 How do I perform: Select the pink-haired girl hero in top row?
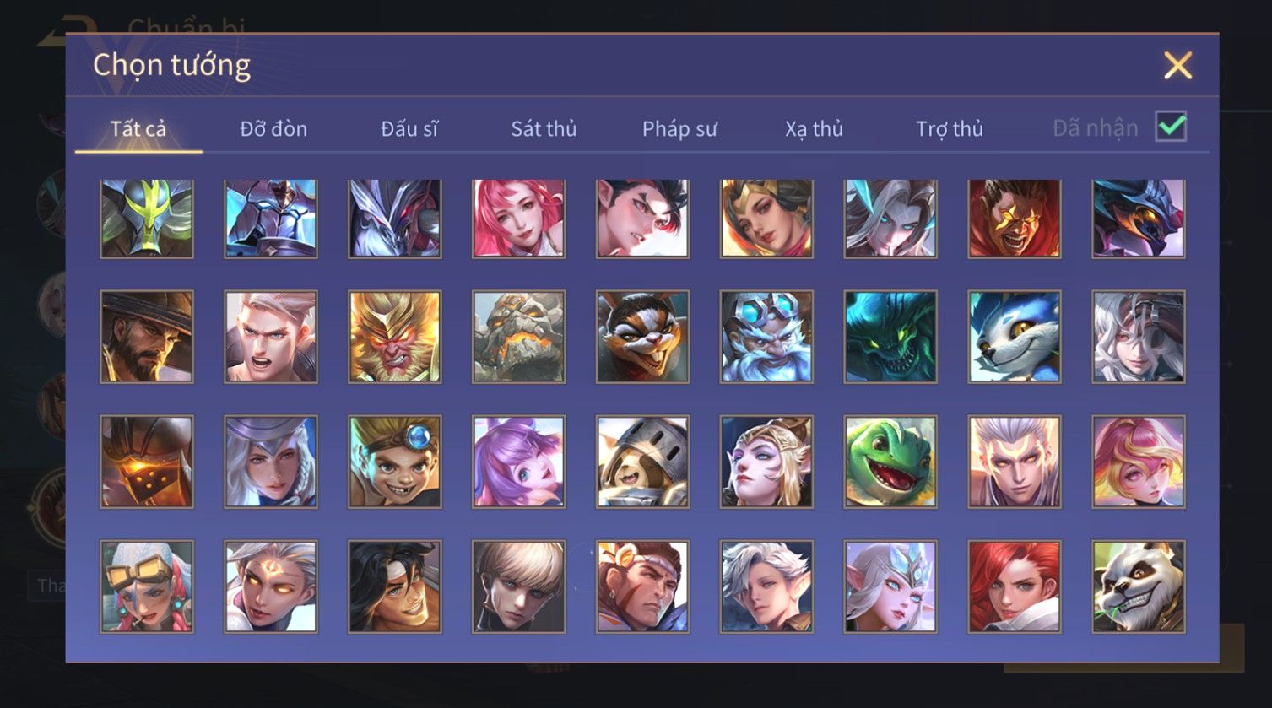518,218
